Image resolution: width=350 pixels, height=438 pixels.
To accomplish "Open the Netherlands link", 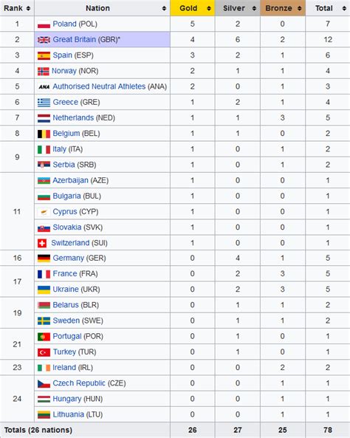I will click(x=73, y=118).
